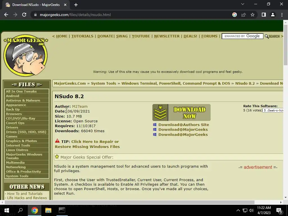Open the Windows Start button
288x216 pixels.
coord(7,210)
